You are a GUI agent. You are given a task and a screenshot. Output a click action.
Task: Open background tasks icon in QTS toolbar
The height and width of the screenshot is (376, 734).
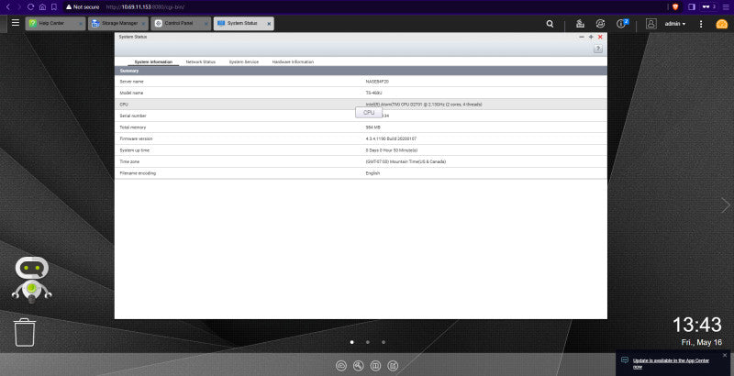(580, 24)
